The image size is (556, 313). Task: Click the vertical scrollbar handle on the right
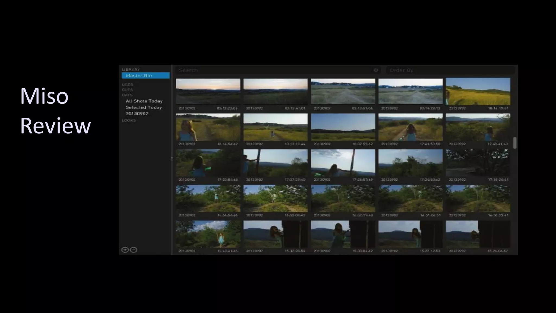pos(515,143)
